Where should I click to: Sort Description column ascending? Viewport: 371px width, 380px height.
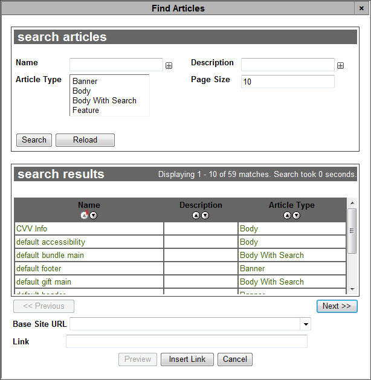[196, 215]
